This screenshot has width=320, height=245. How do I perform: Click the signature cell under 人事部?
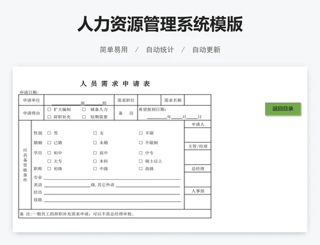click(198, 202)
